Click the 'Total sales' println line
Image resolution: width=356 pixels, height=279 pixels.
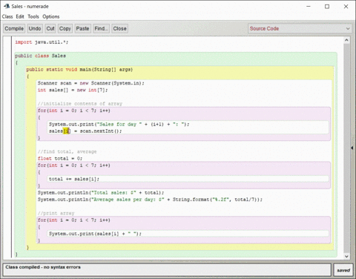101,192
